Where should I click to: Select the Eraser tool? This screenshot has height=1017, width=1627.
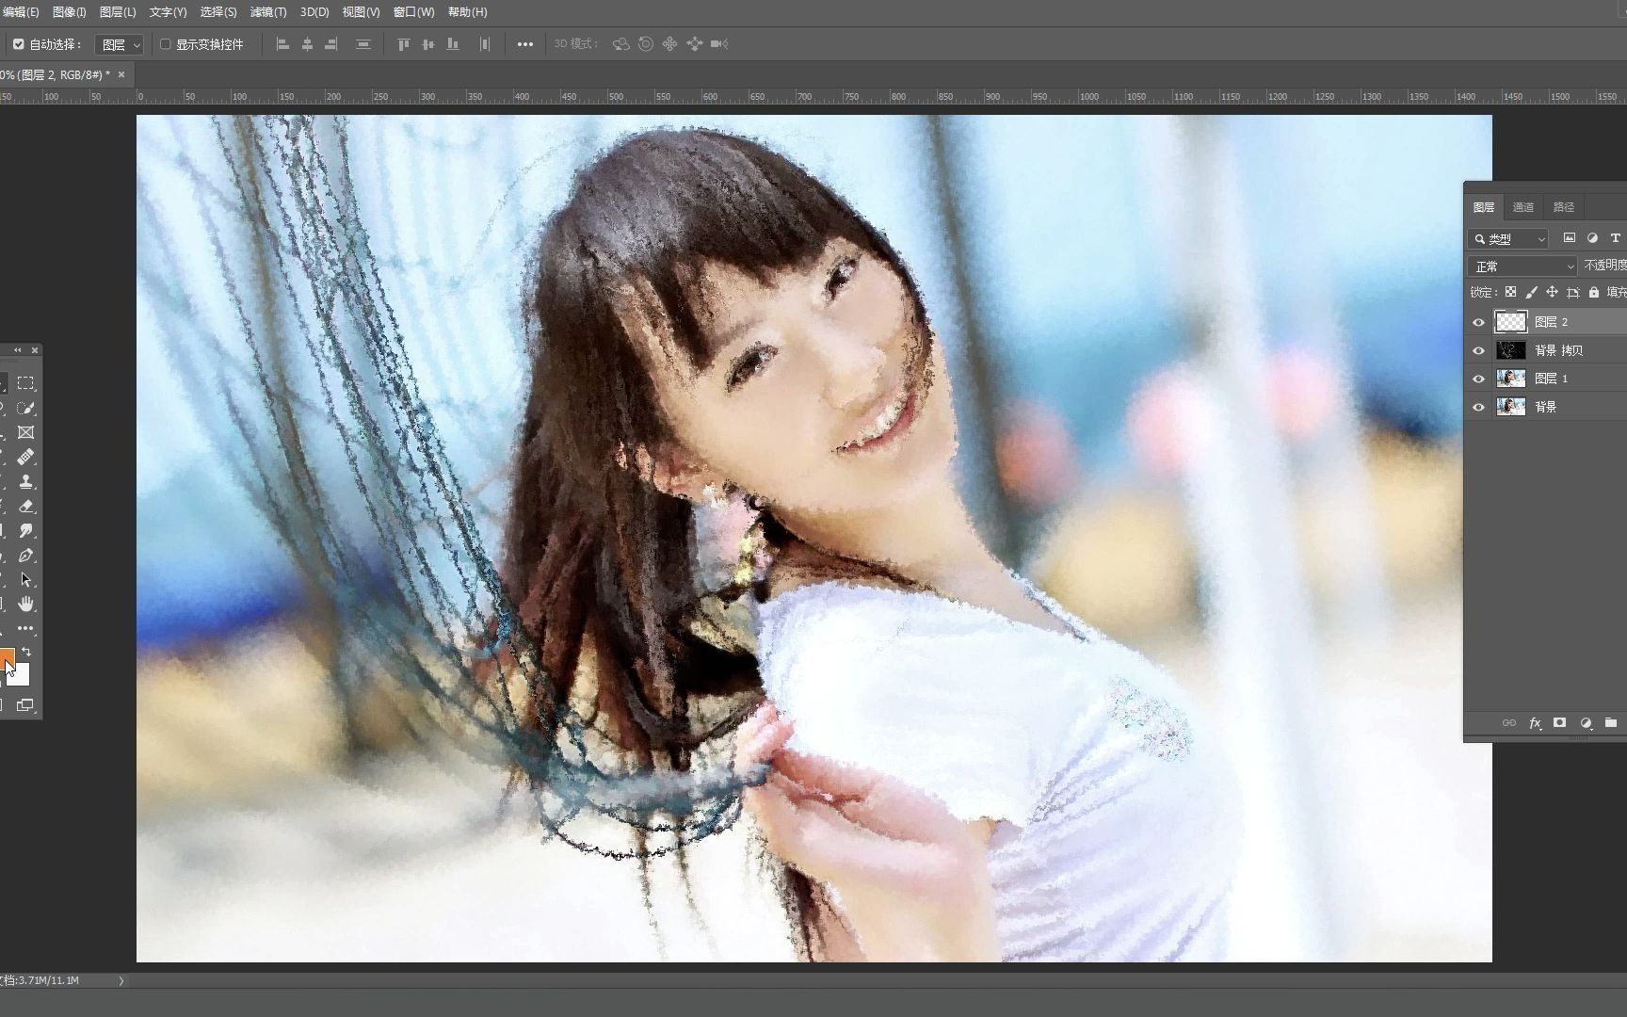25,506
